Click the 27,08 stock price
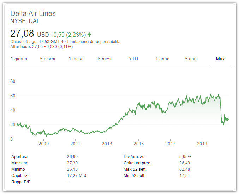Viewport: 239px width, 194px height. (22, 34)
